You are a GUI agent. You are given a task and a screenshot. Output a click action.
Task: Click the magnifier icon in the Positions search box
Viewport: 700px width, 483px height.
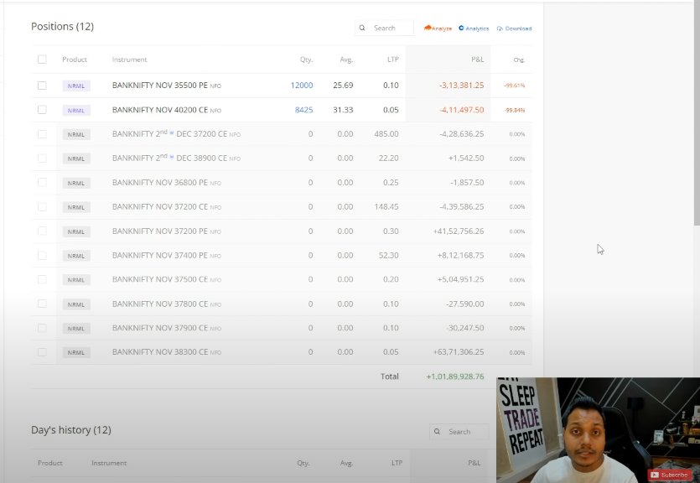click(x=361, y=28)
